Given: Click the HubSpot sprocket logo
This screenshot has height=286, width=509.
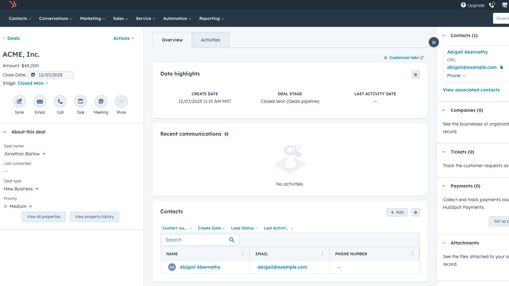Looking at the screenshot, I should tap(13, 4).
